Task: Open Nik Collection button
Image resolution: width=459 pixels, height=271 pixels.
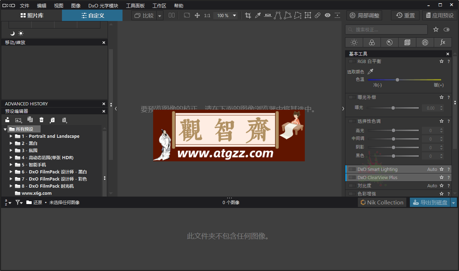Action: [382, 202]
